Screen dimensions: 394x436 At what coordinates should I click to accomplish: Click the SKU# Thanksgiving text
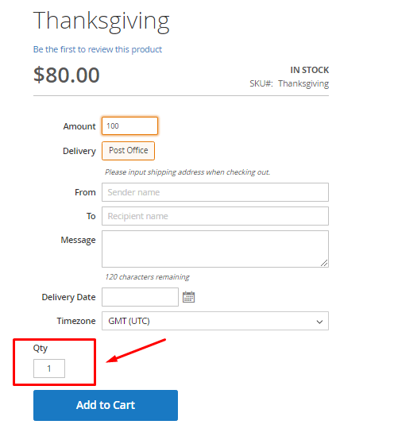click(x=289, y=83)
